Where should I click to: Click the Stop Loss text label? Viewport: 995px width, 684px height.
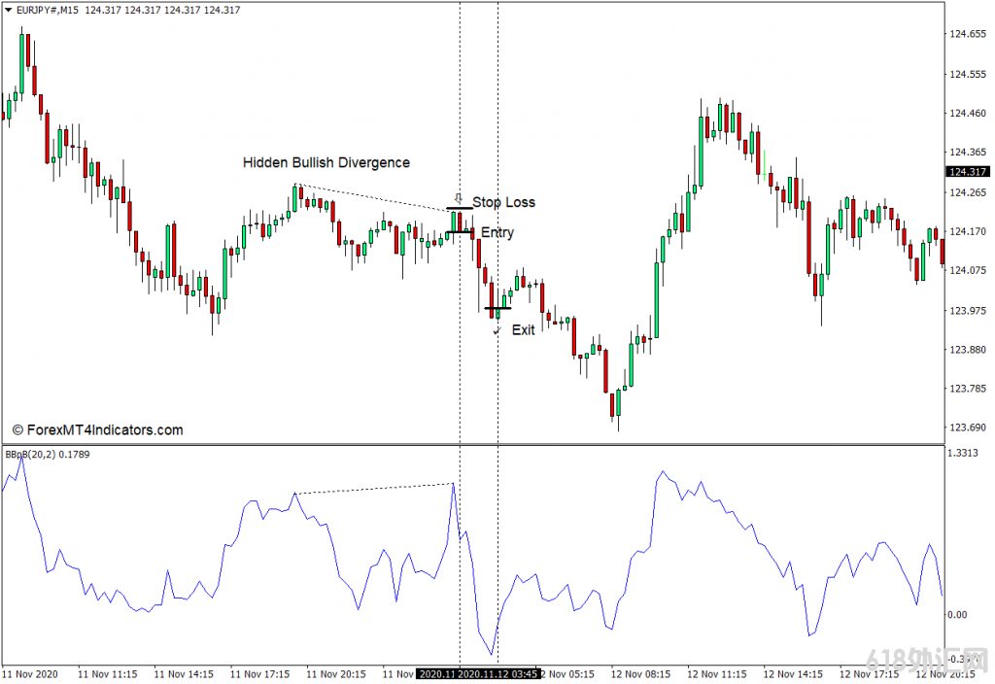click(x=503, y=202)
